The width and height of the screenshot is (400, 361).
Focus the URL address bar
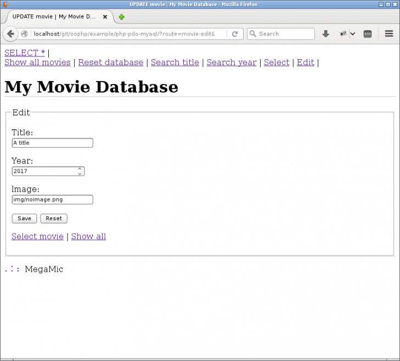coord(129,34)
